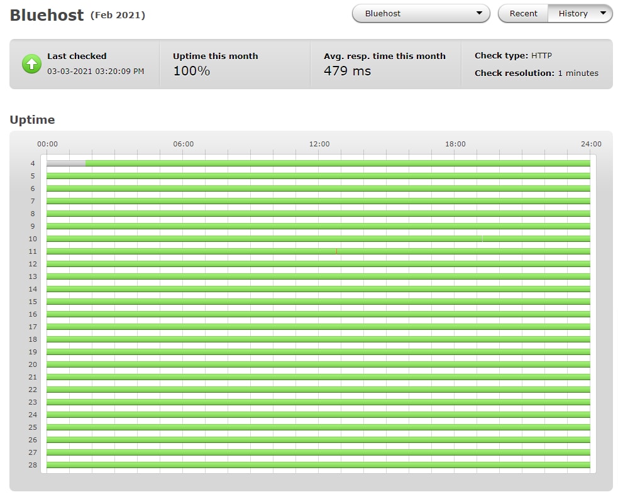
Task: Click the '12:00' time axis label
Action: pos(319,144)
